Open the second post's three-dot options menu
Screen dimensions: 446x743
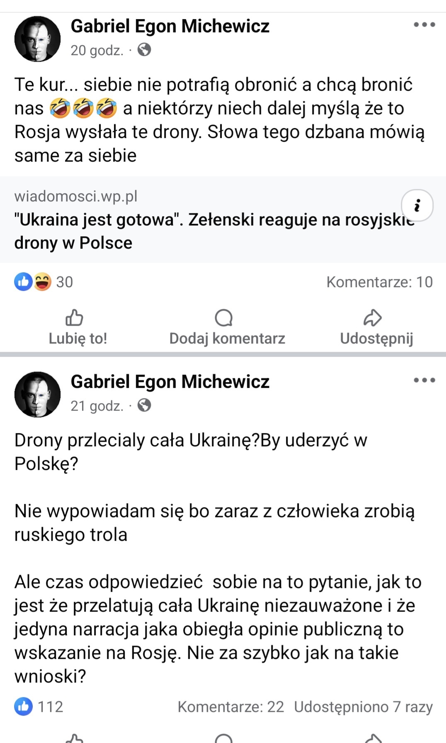pyautogui.click(x=424, y=380)
